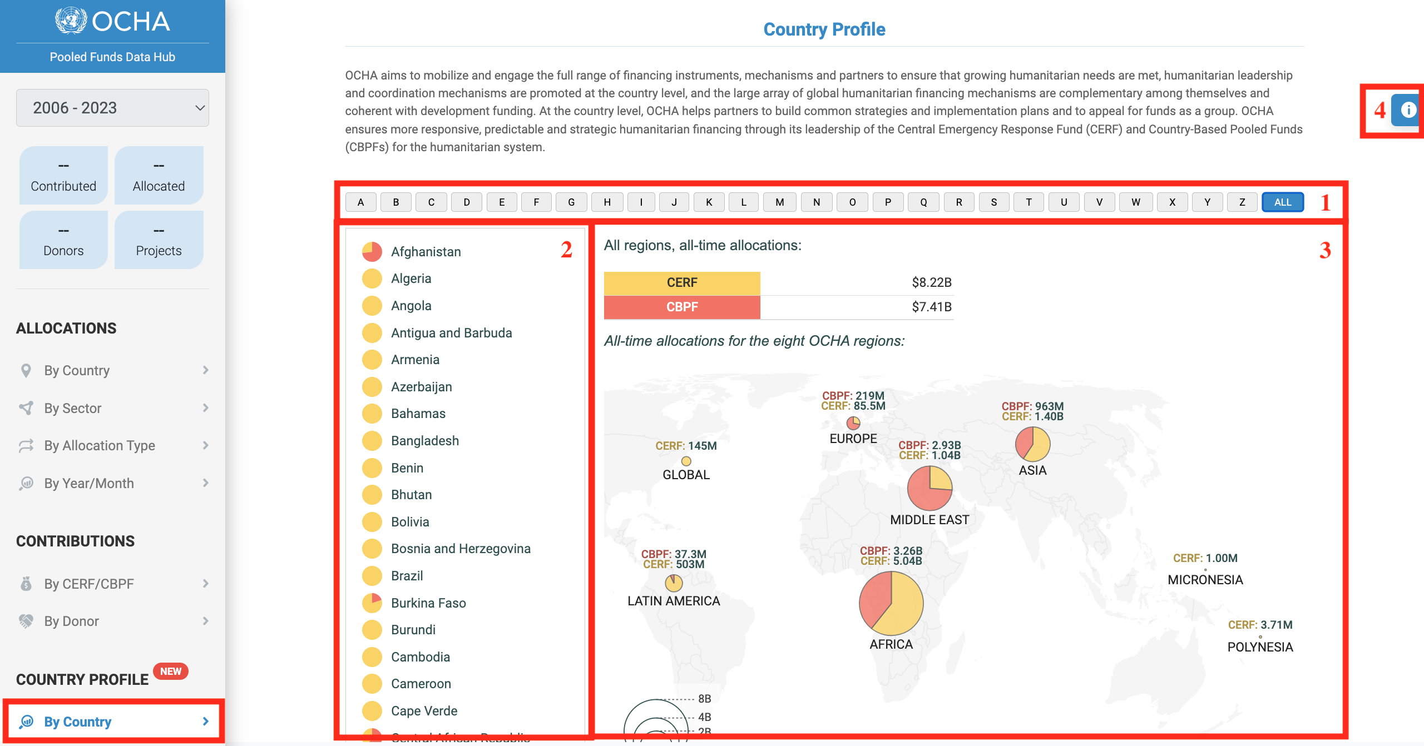Click Afghanistan's pie chart icon

click(x=372, y=252)
